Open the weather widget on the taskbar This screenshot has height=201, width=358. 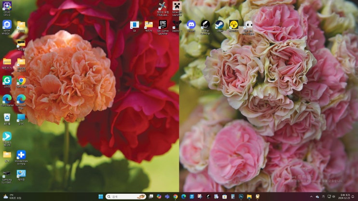[x=12, y=197]
